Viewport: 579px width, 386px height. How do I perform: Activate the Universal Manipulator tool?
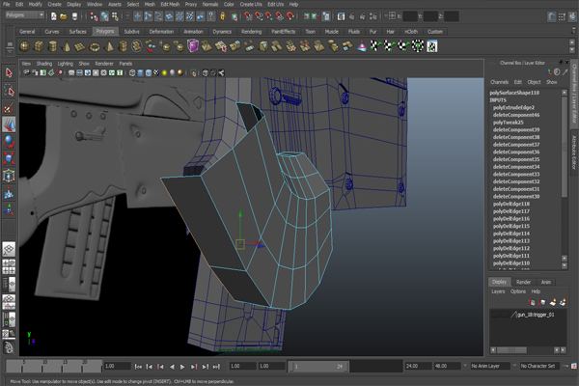[9, 175]
